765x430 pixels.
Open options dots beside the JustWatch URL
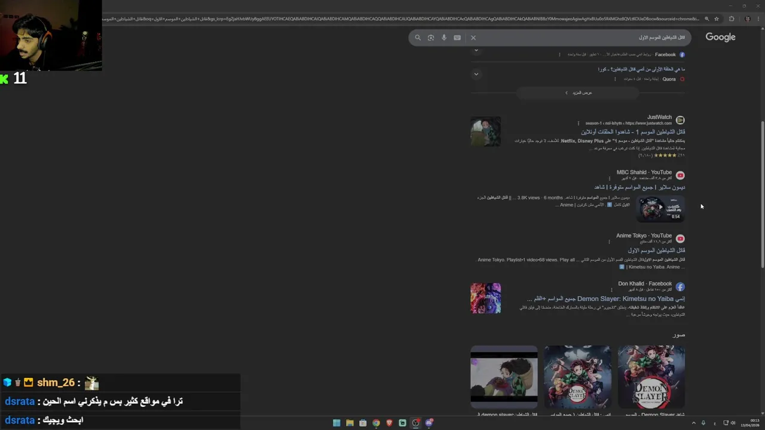tap(579, 124)
